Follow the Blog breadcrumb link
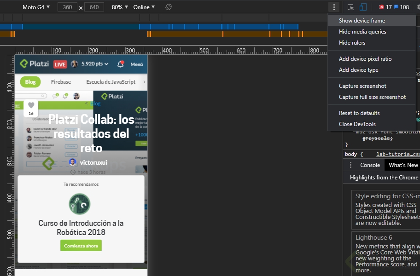Image resolution: width=420 pixels, height=276 pixels. pos(95,103)
